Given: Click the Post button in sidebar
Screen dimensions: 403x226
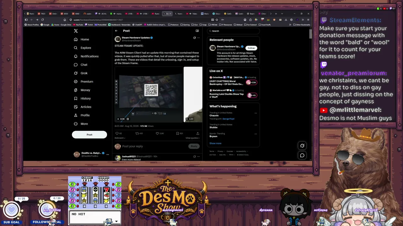Looking at the screenshot, I should point(89,135).
